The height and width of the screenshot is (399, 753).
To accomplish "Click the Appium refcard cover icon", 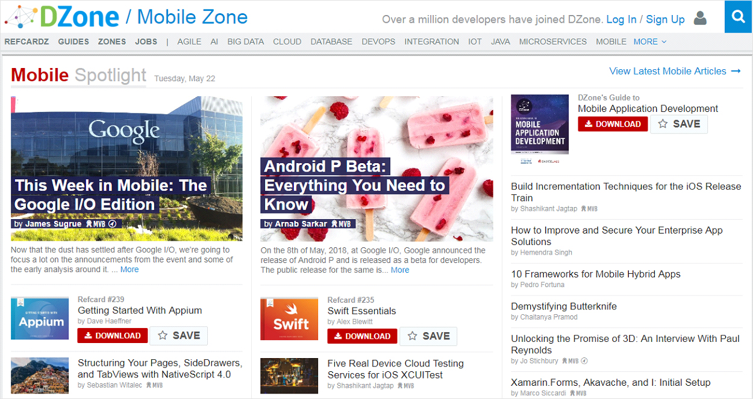I will (x=40, y=318).
